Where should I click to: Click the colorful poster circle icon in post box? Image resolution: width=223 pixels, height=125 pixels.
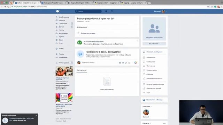coord(136,62)
